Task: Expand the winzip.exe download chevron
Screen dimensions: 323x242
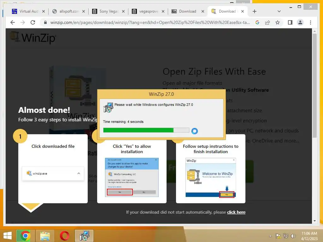Action: click(x=79, y=174)
